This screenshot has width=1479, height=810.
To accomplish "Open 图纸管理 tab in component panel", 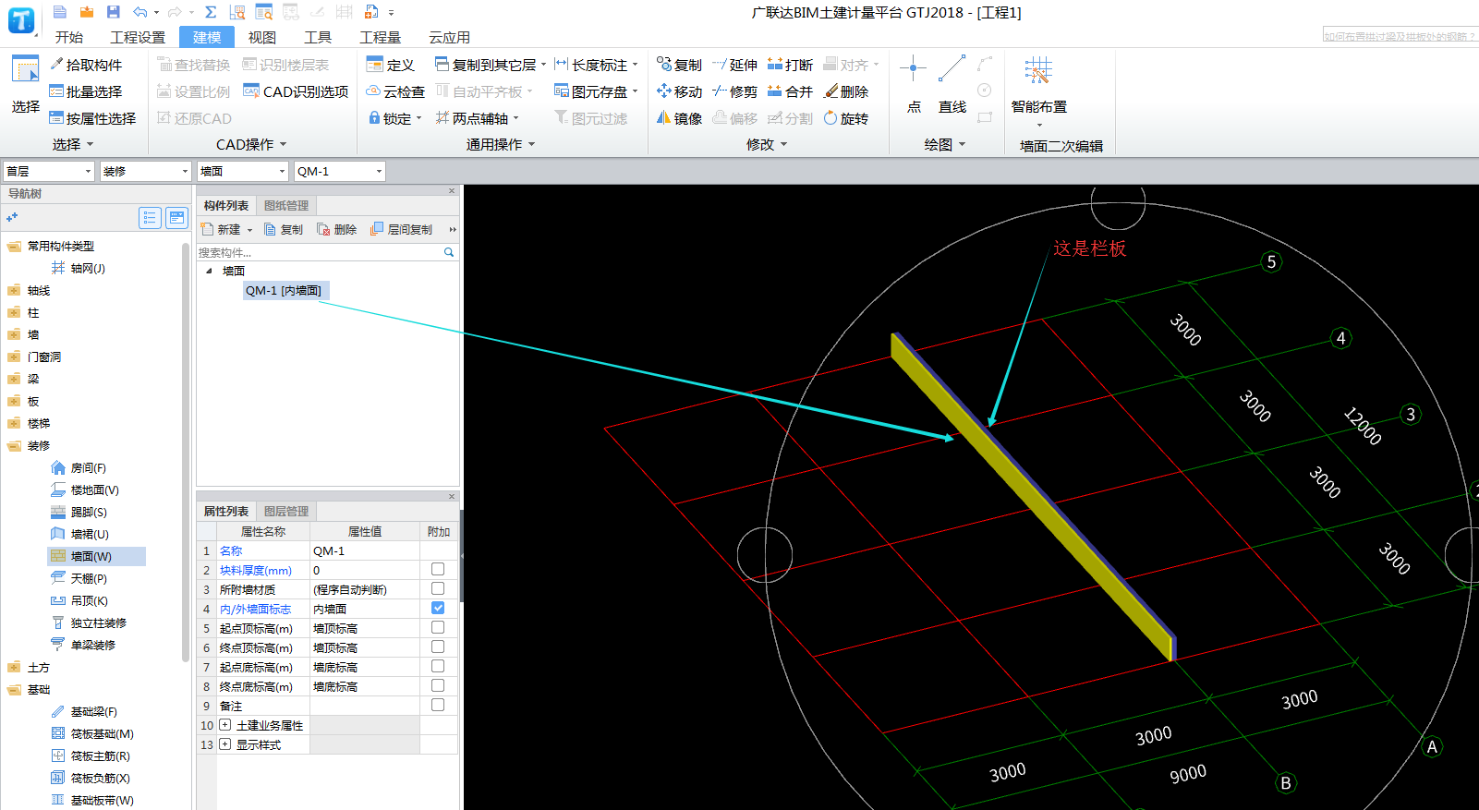I will pos(286,206).
